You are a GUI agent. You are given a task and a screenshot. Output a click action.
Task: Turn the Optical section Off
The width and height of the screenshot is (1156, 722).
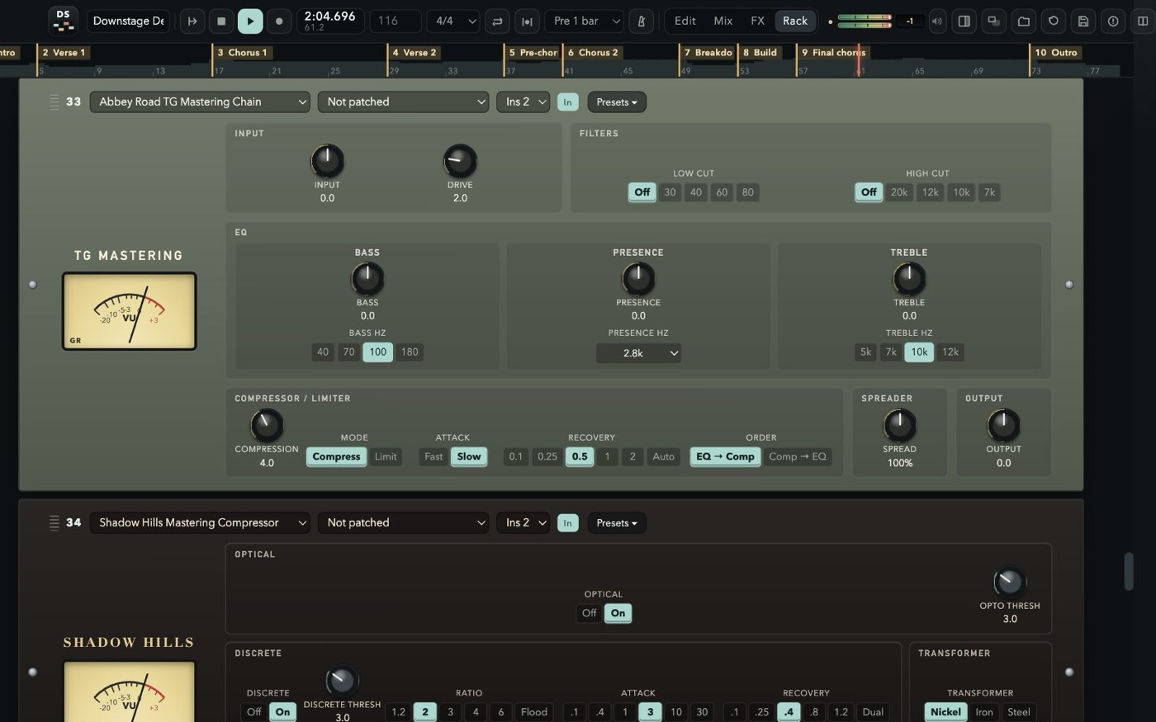coord(589,613)
